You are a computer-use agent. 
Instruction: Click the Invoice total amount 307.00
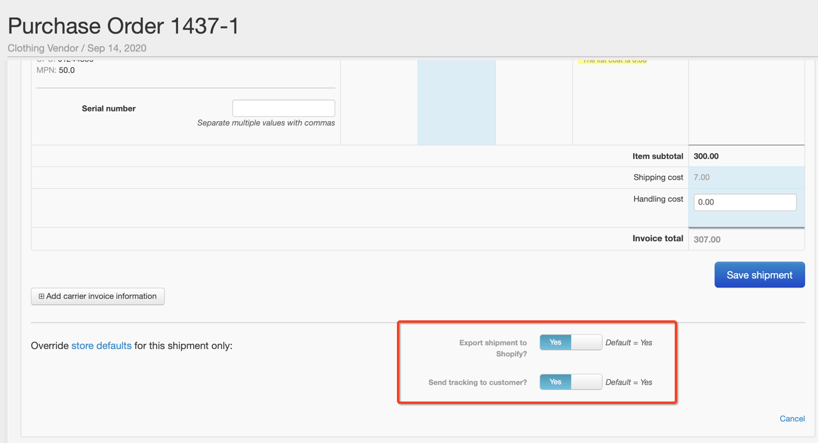708,239
